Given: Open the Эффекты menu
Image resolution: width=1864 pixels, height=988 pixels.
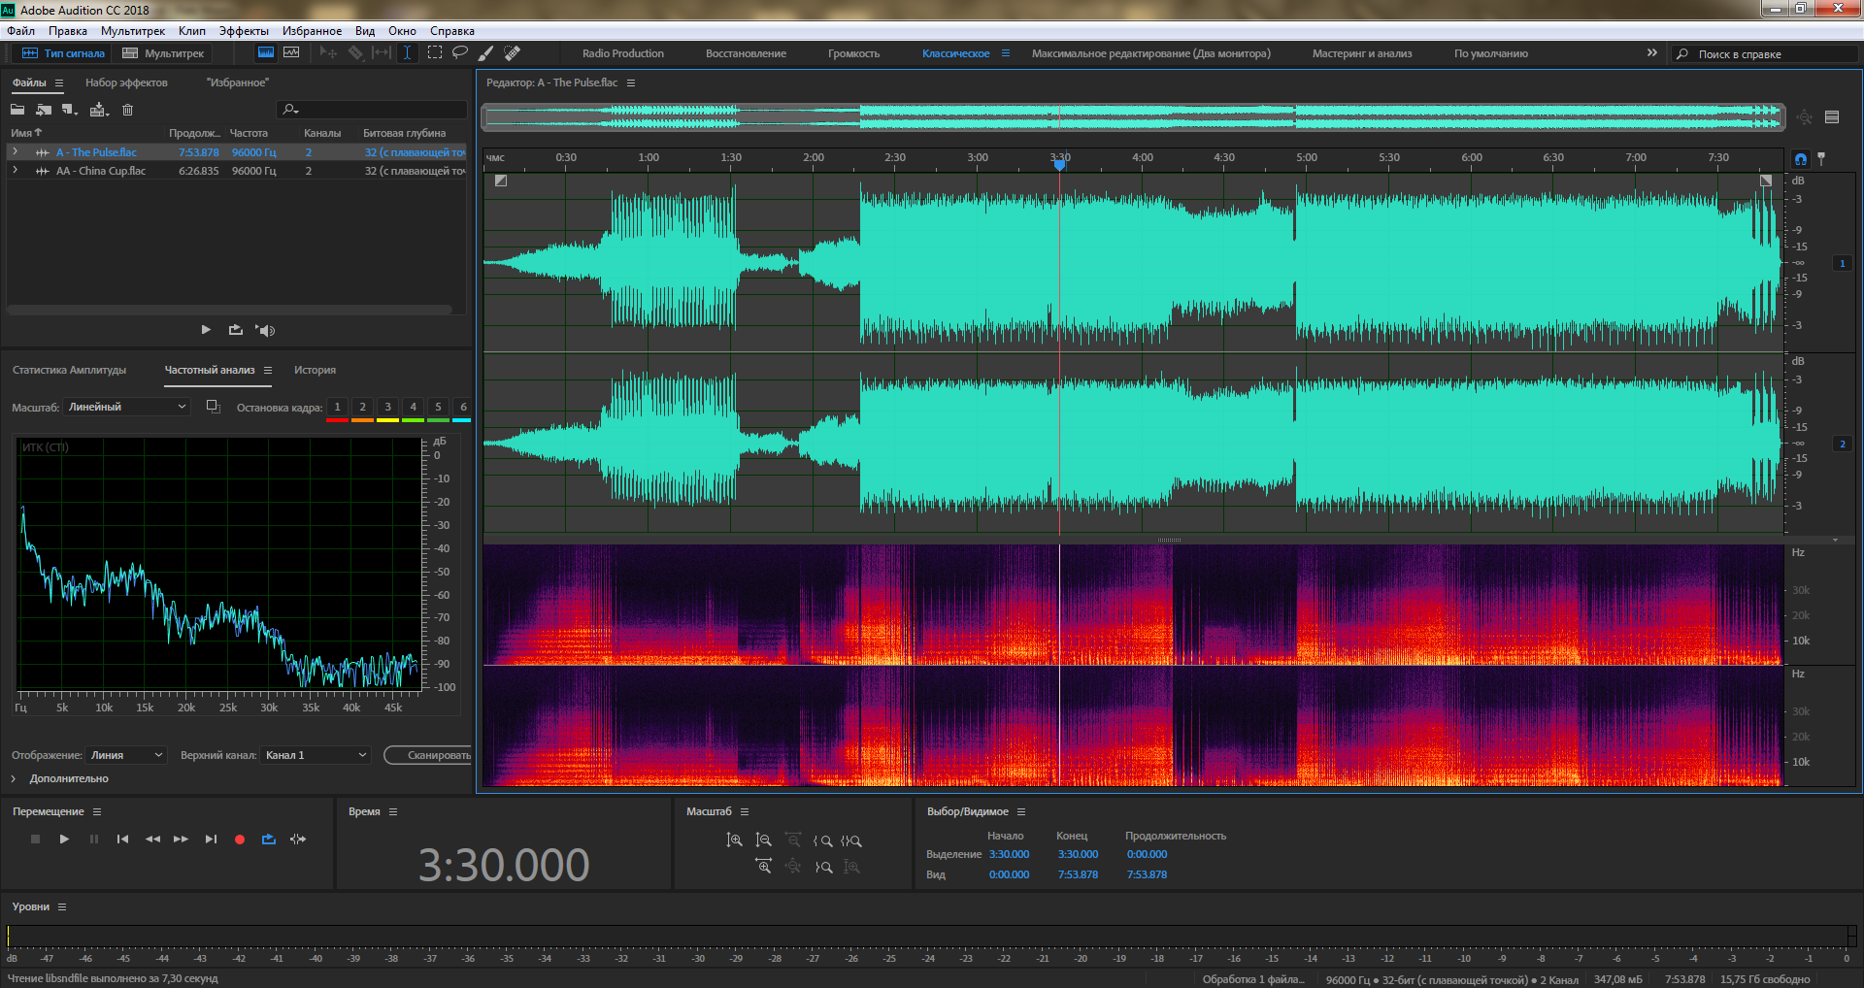Looking at the screenshot, I should 244,31.
